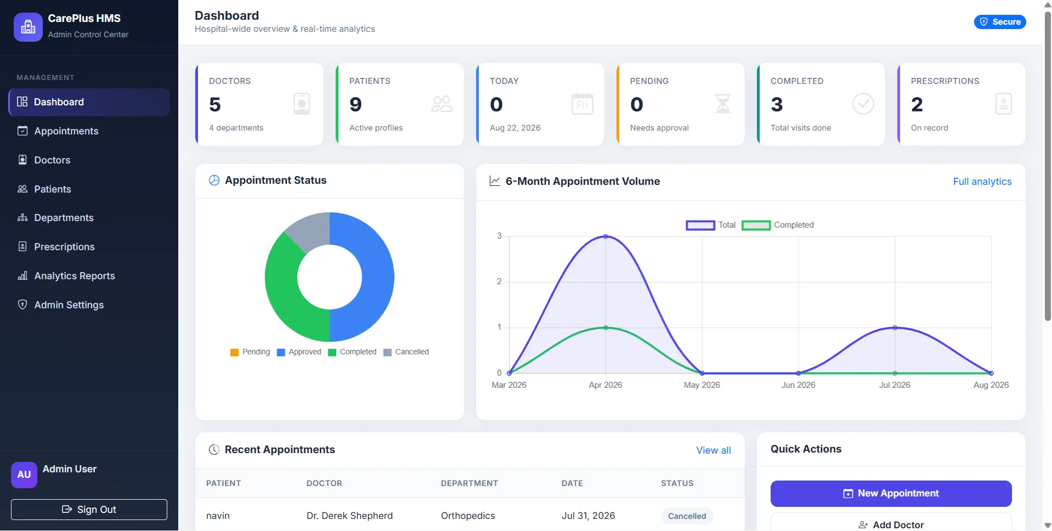Screen dimensions: 1052x531
Task: Click View all recent appointments link
Action: pyautogui.click(x=714, y=450)
